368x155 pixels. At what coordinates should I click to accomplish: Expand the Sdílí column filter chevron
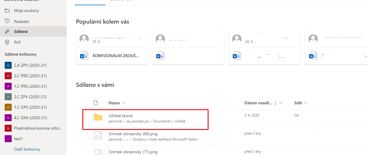(x=305, y=103)
